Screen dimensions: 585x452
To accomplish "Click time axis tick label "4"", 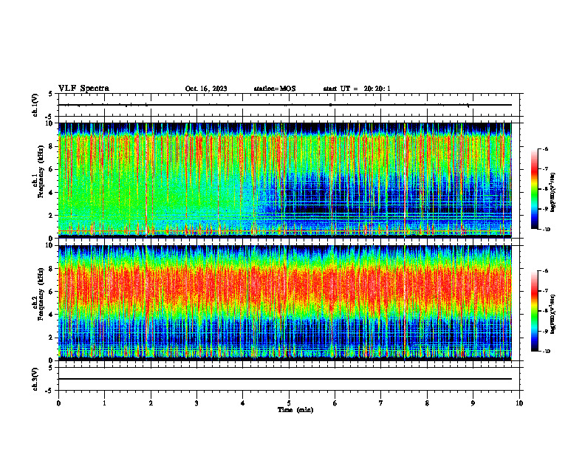I will (243, 403).
